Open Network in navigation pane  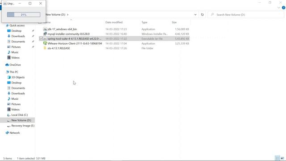click(14, 133)
